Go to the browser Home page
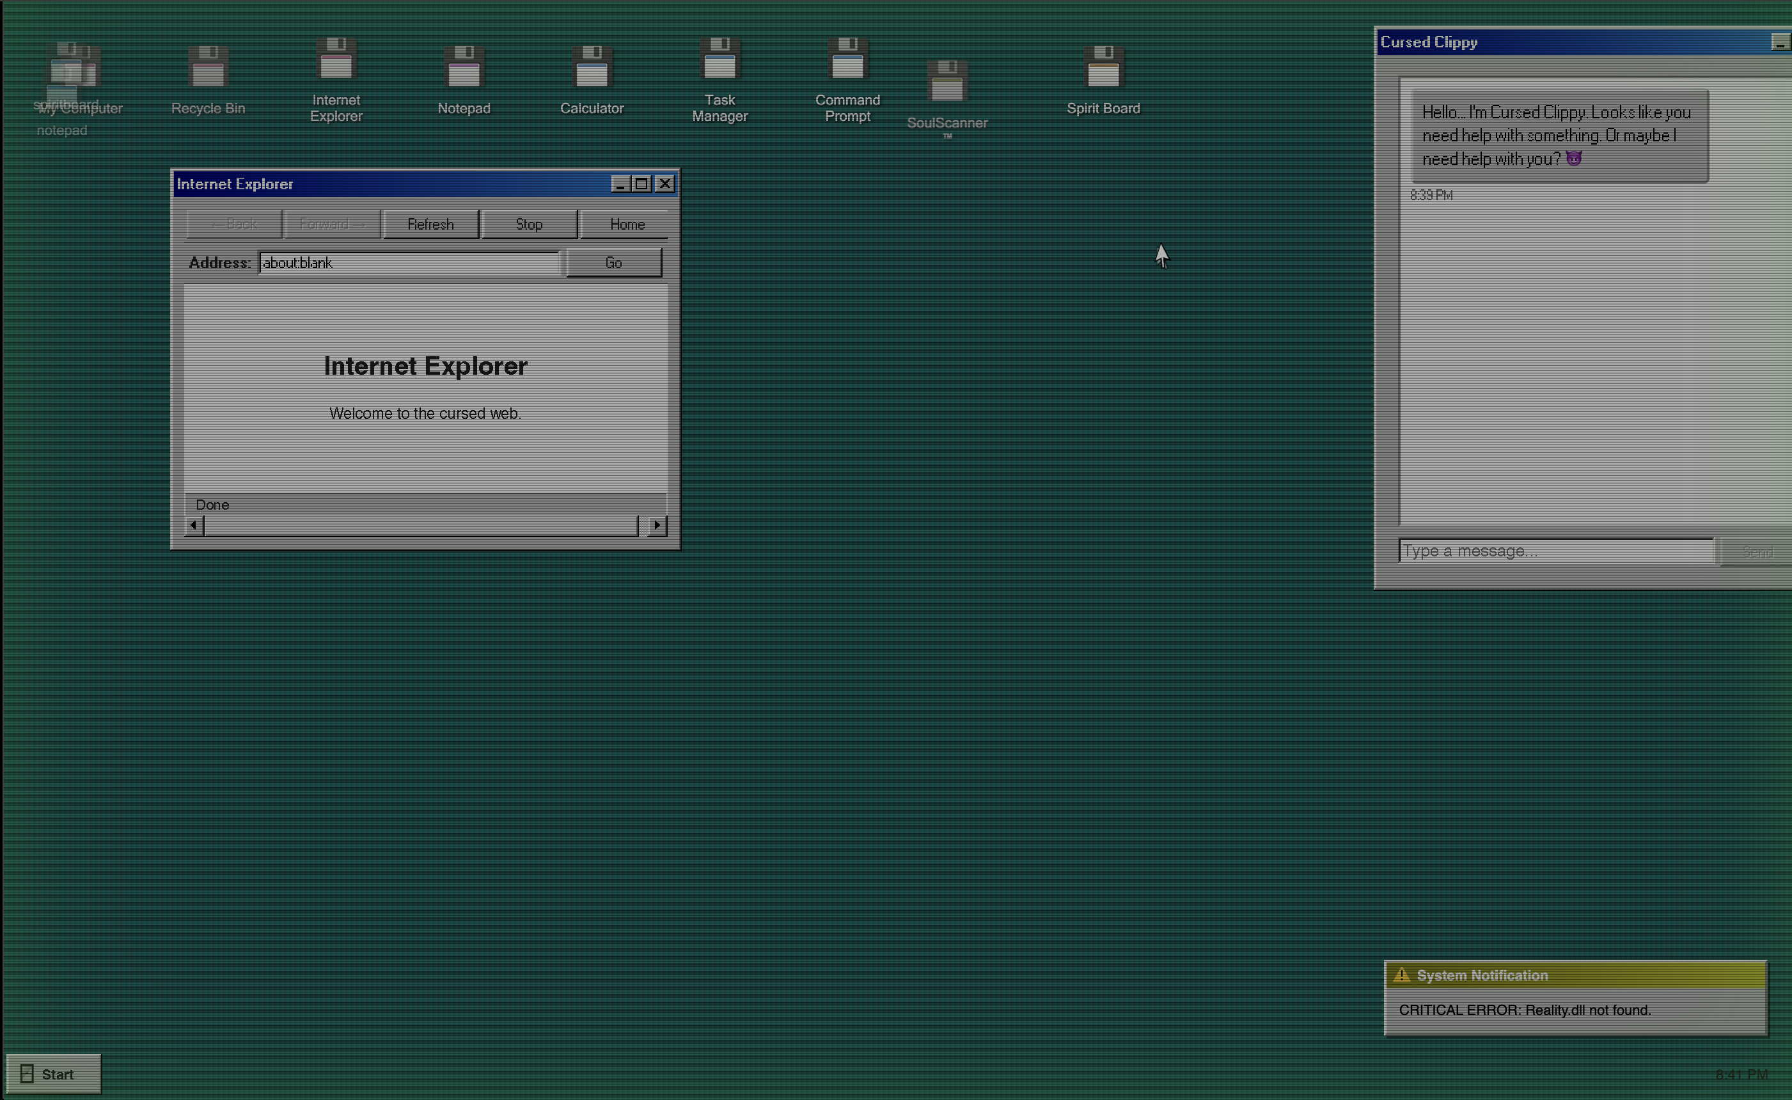 click(x=627, y=225)
